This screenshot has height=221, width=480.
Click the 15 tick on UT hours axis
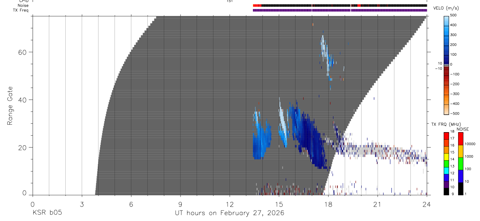(279, 204)
